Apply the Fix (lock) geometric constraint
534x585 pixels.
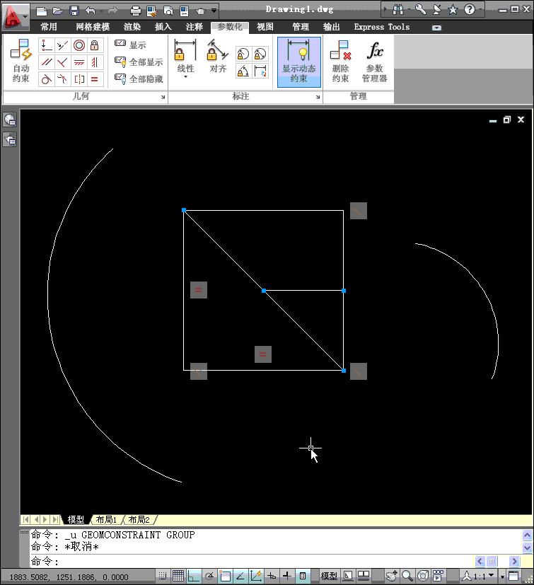[95, 45]
